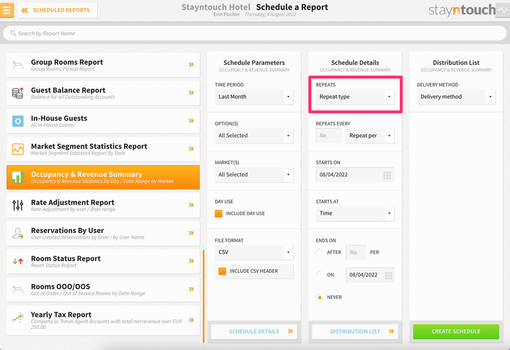Open the Ends On date calendar icon
The height and width of the screenshot is (350, 510).
389,276
